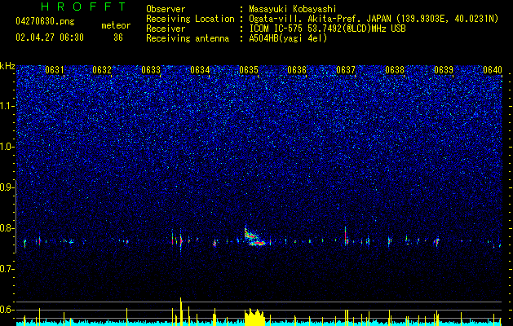Click the 'Receiving Location' label
Viewport: 513px width, 326px height.
click(190, 19)
